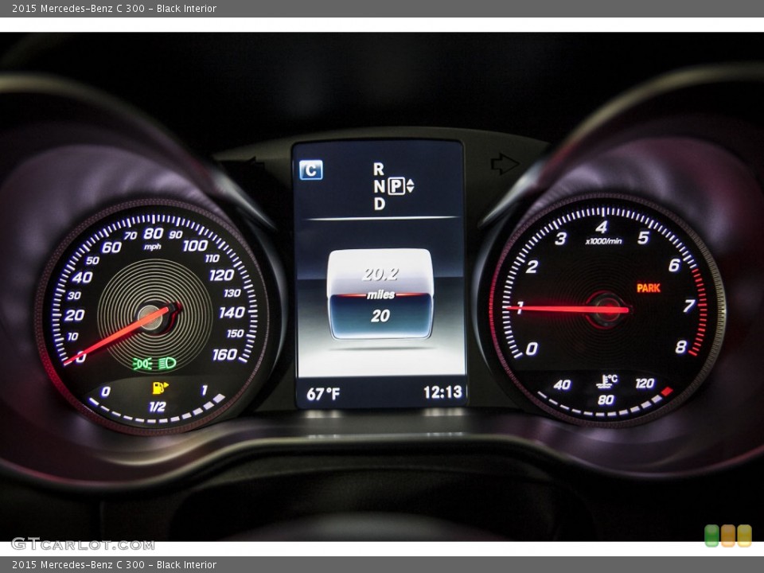This screenshot has width=764, height=573.
Task: Click the 20.2 trip distance reading
Action: point(380,275)
